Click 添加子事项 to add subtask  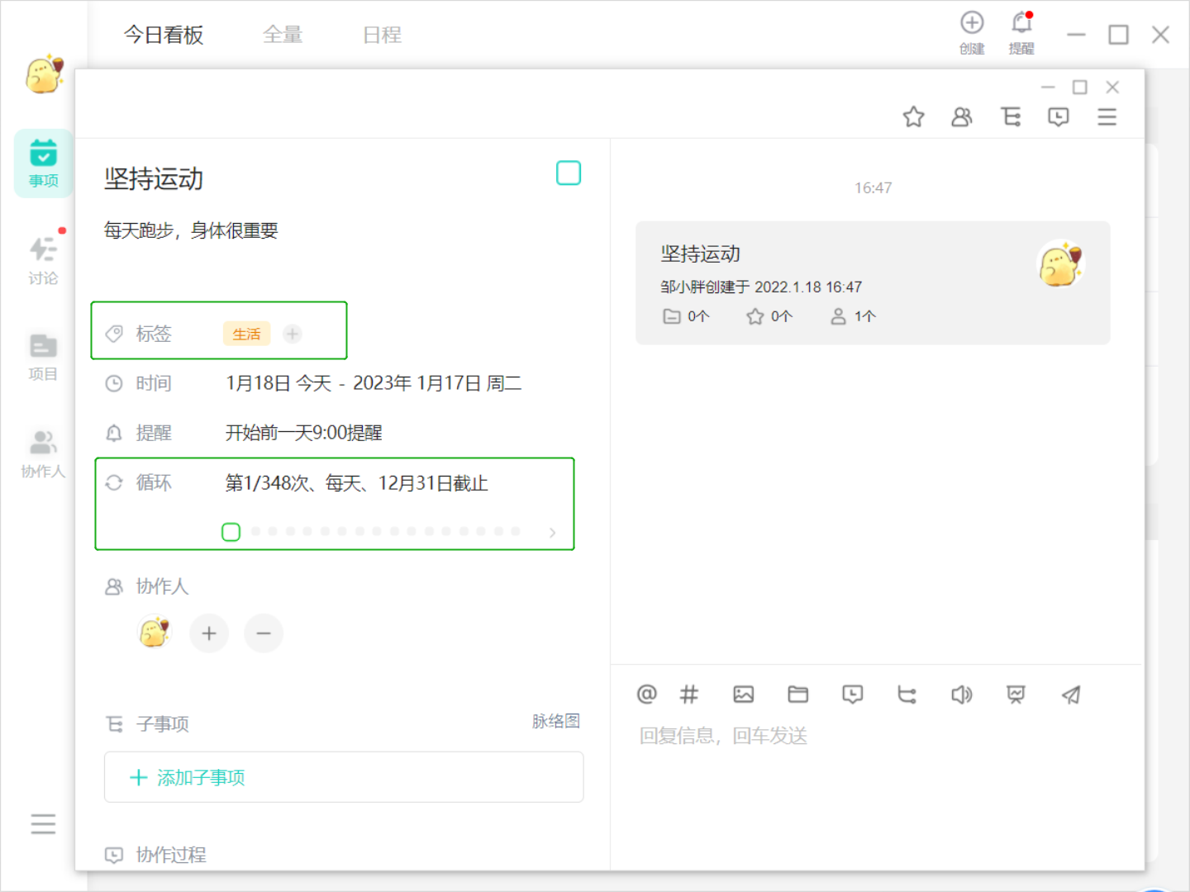188,777
